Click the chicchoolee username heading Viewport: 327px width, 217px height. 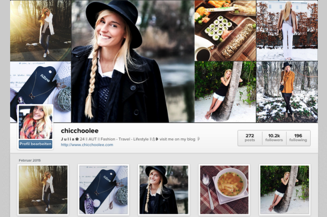(x=80, y=131)
